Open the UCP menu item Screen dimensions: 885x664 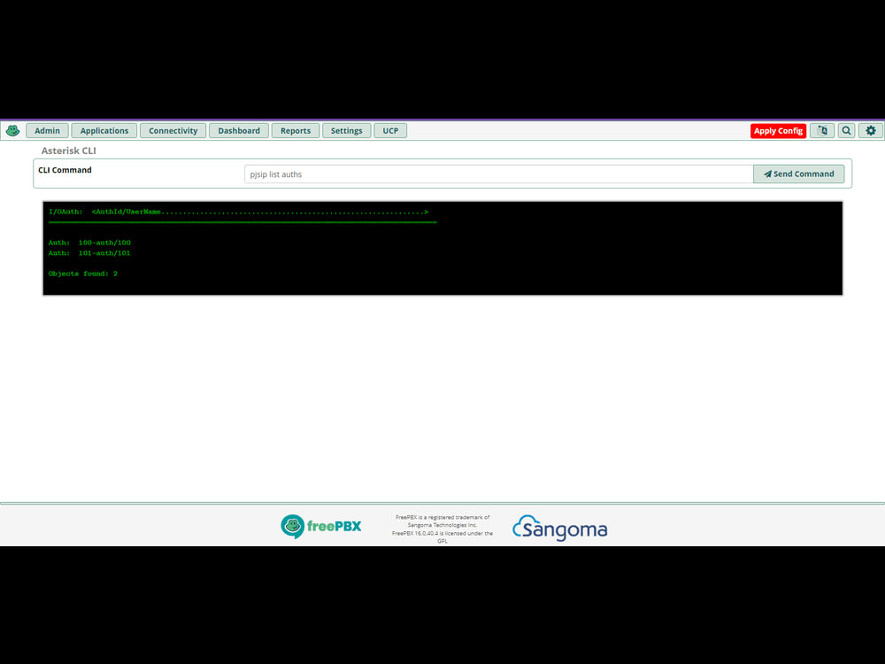390,130
